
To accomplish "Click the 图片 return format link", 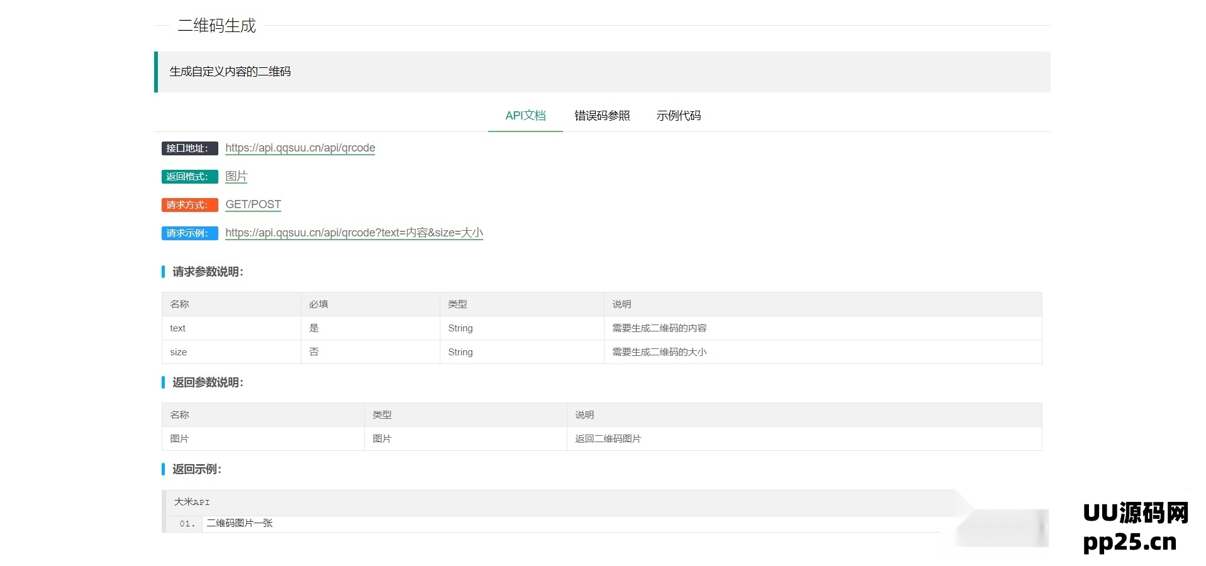I will 236,177.
